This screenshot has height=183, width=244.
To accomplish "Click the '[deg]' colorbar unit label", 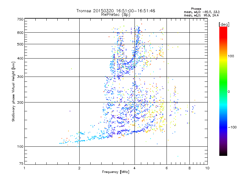I will tap(224, 25).
